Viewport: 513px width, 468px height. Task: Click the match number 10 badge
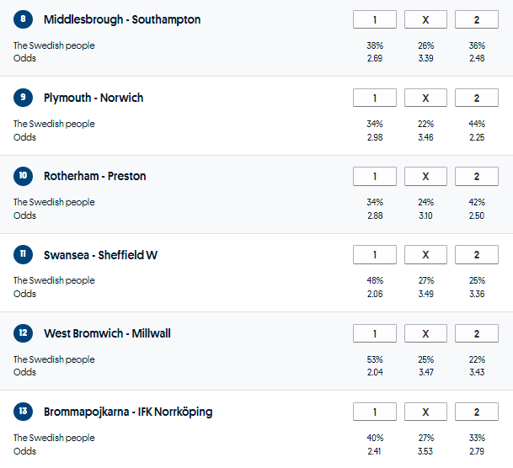coord(23,176)
